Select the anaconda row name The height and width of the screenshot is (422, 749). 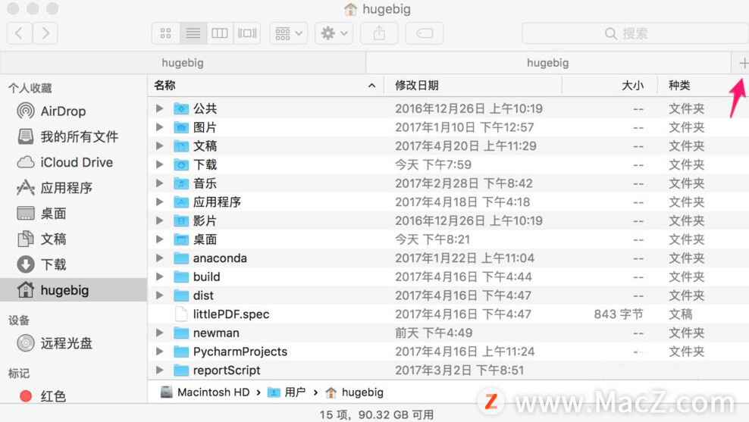[x=220, y=258]
